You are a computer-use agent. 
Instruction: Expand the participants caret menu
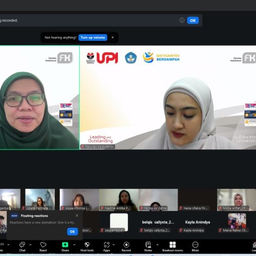pos(8,245)
